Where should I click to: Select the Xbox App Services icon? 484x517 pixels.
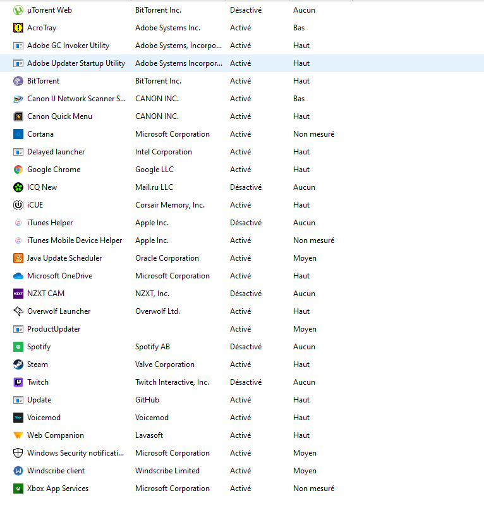click(18, 489)
